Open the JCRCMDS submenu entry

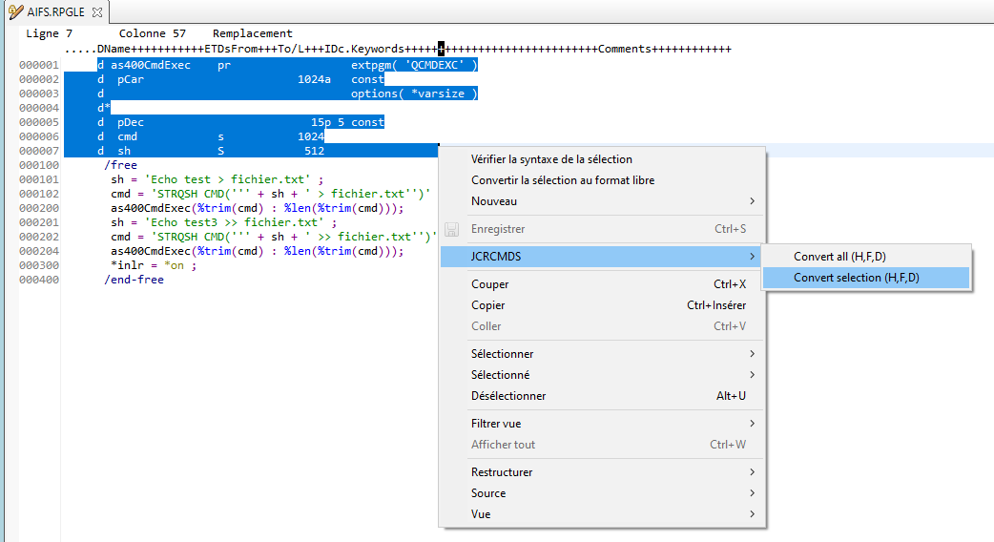coord(602,256)
